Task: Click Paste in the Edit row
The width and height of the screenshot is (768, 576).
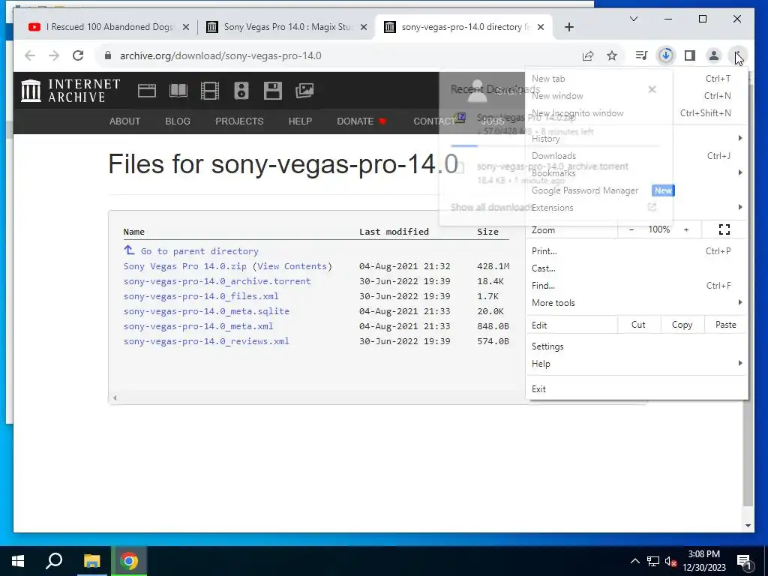Action: tap(725, 325)
